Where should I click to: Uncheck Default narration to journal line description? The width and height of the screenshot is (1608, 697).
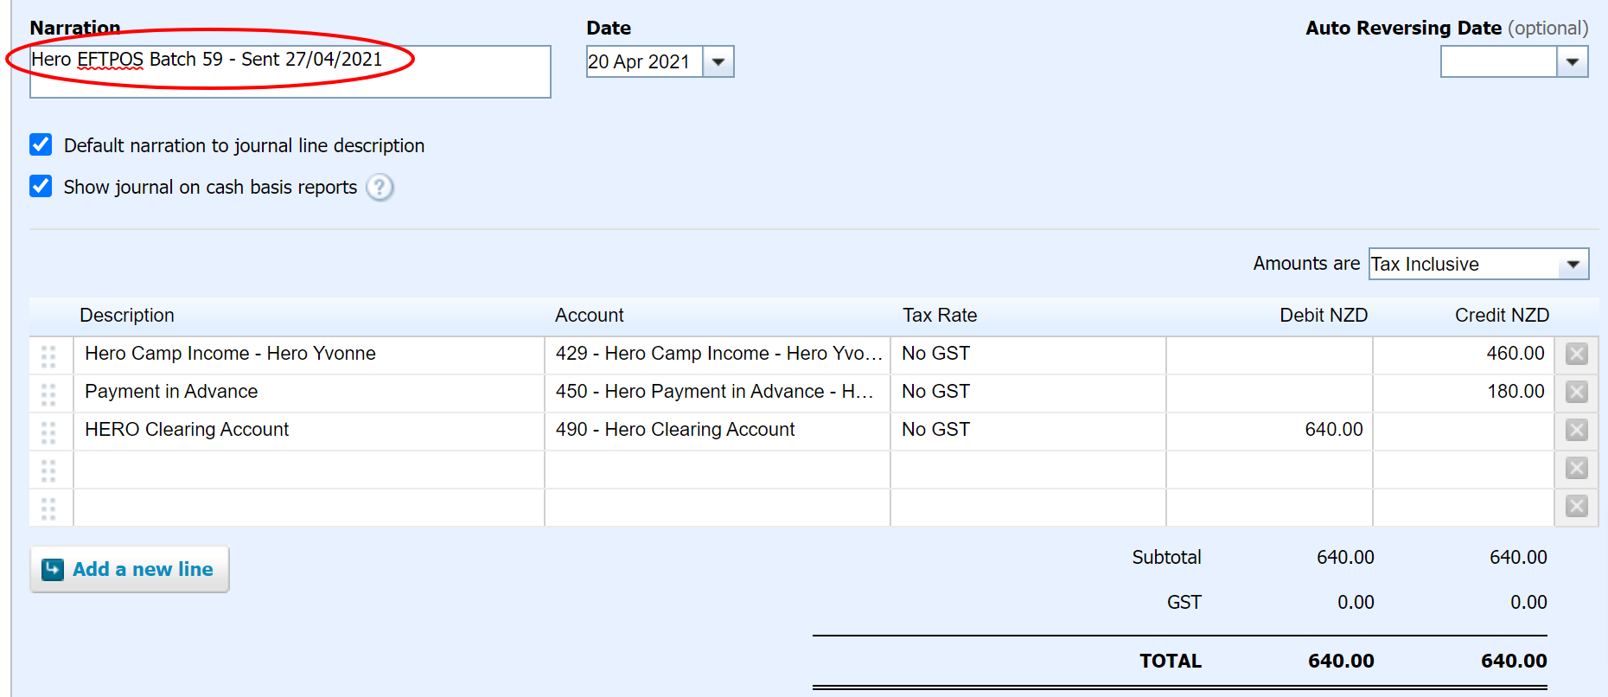41,144
